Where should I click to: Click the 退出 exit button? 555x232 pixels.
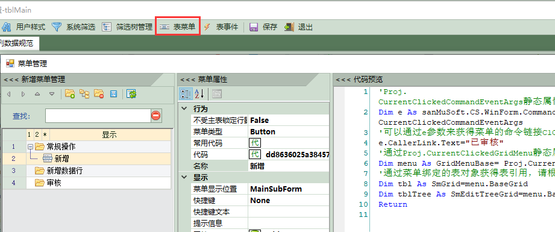pyautogui.click(x=299, y=27)
